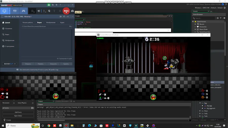Toggle Bandicam microphone recording
228x128 pixels.
coord(44,11)
